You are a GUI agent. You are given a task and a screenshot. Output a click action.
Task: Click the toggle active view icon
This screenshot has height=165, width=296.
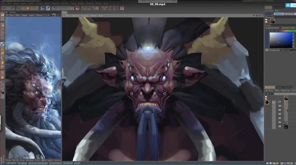click(x=262, y=15)
